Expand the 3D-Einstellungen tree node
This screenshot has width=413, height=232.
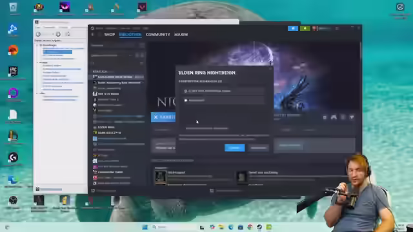pyautogui.click(x=37, y=45)
